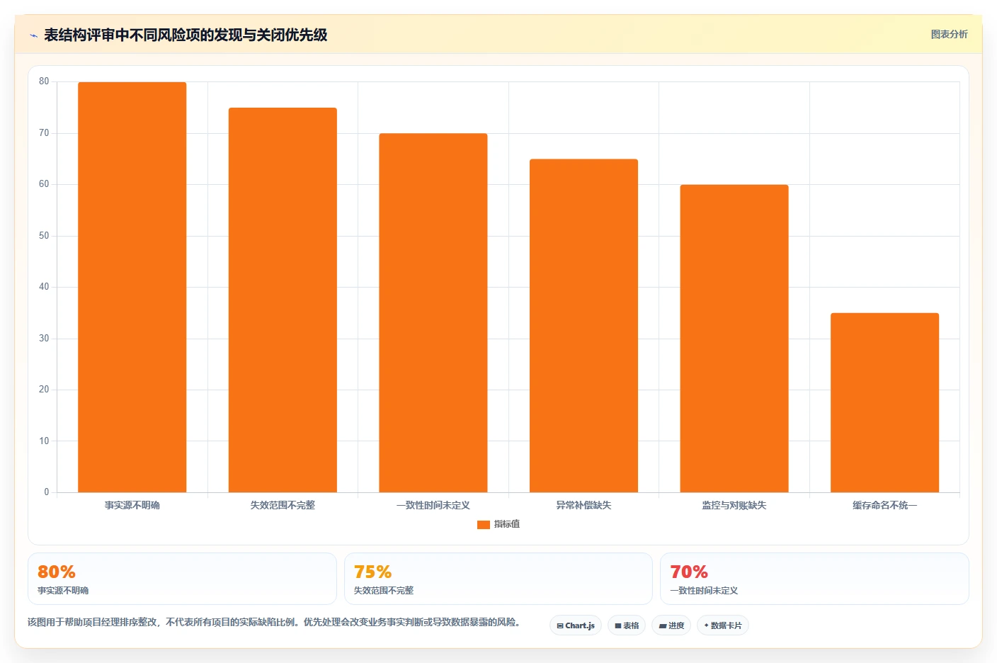Viewport: 997px width, 663px height.
Task: Click the y-axis value 50
Action: tap(44, 236)
